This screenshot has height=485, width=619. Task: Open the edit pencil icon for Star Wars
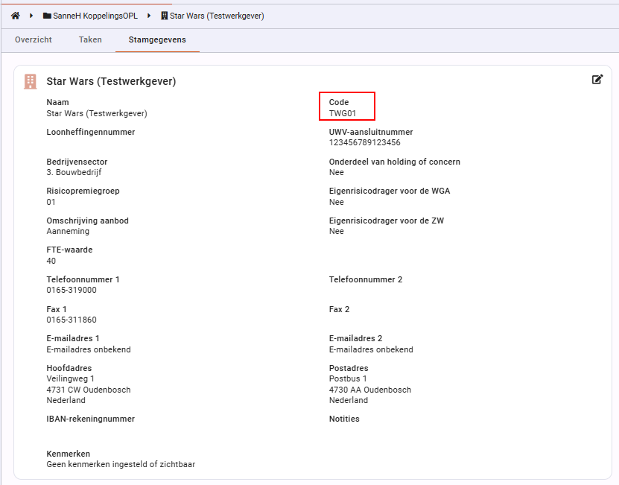coord(597,80)
